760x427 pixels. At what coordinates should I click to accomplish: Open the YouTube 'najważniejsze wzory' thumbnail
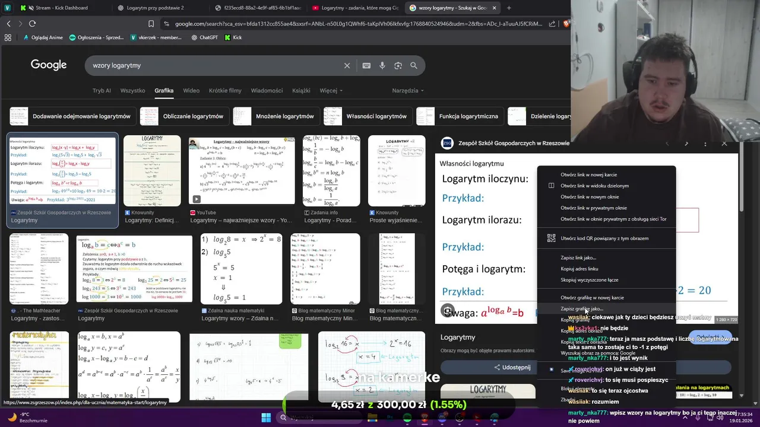[242, 171]
